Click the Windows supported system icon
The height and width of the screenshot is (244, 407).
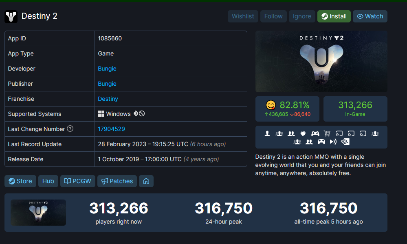101,114
